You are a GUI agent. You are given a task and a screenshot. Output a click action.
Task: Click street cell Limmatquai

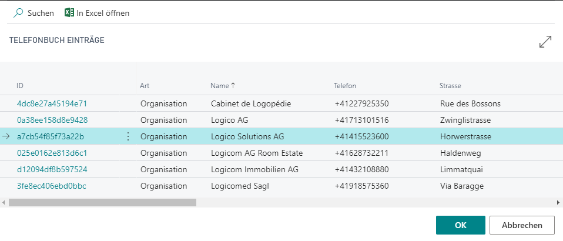point(461,169)
